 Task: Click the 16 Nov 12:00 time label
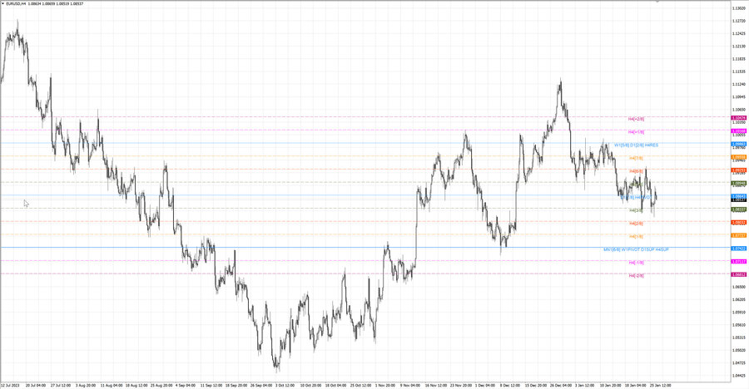coord(435,385)
